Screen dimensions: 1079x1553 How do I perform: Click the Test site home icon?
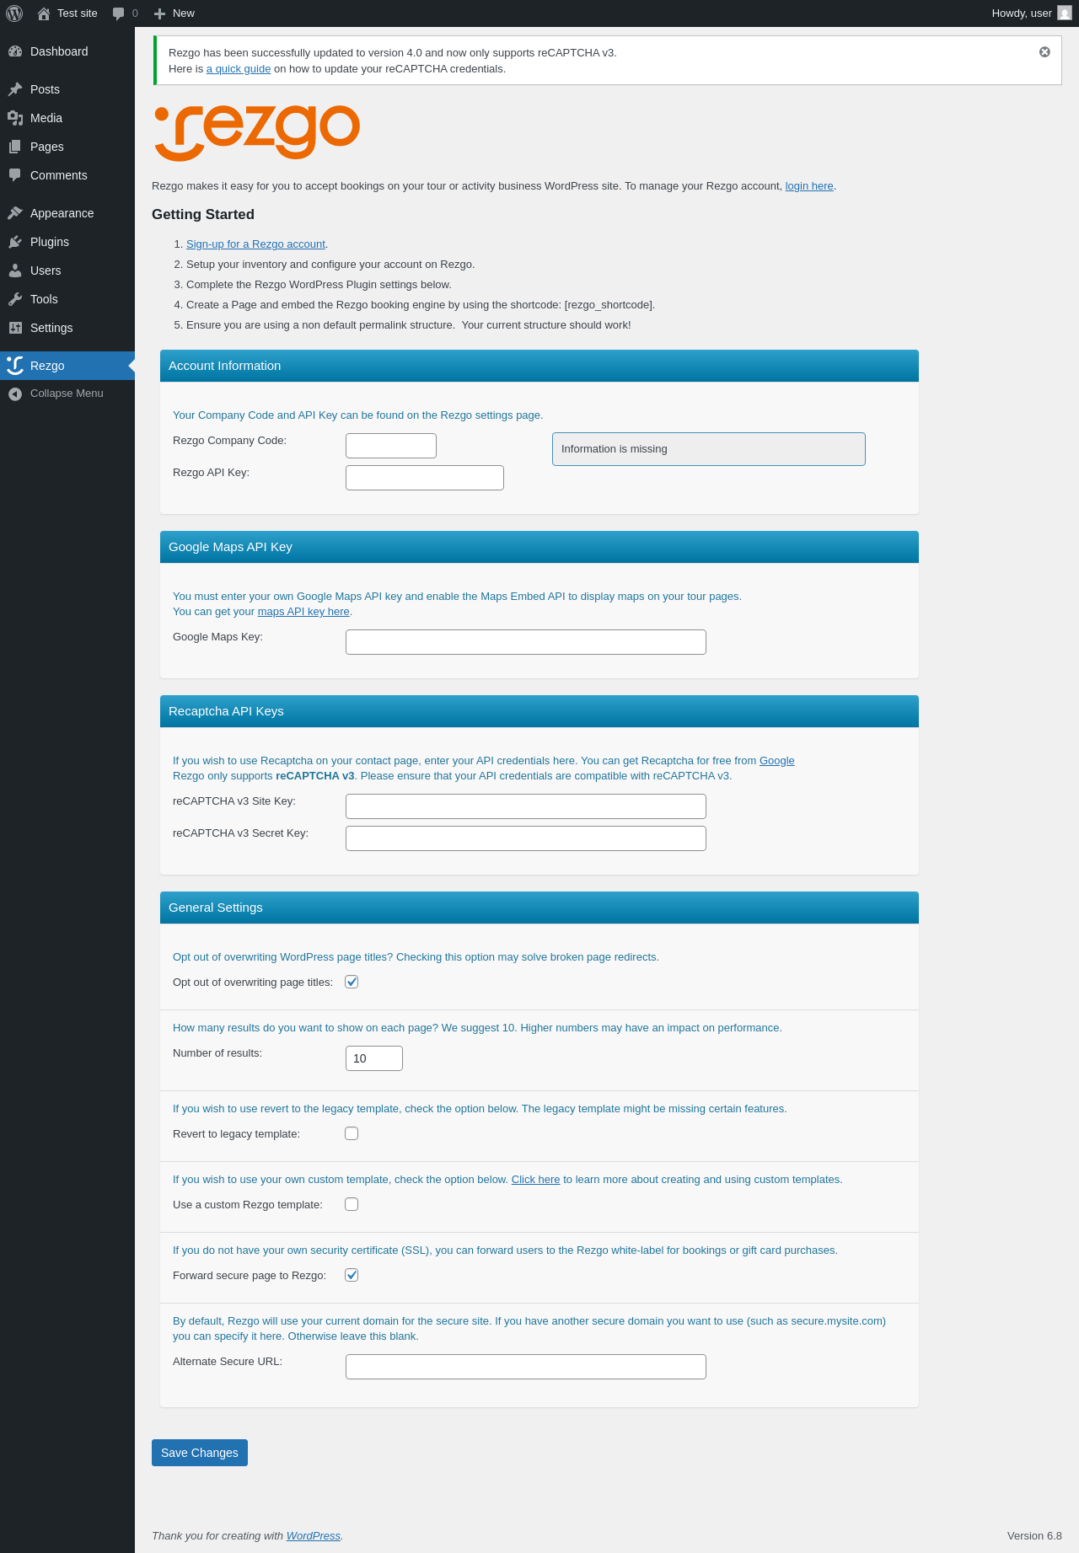pyautogui.click(x=44, y=13)
